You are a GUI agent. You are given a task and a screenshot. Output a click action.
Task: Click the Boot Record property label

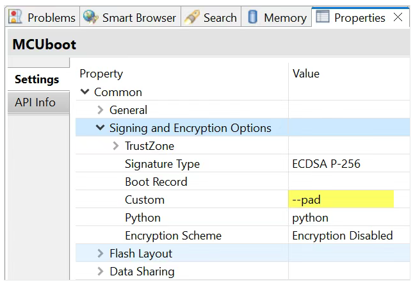click(x=156, y=182)
